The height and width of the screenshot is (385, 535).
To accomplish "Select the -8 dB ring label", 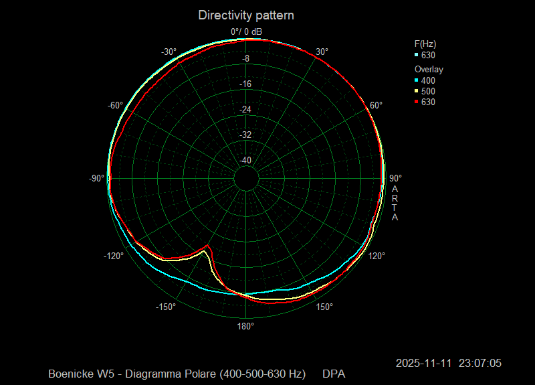I will coord(245,59).
